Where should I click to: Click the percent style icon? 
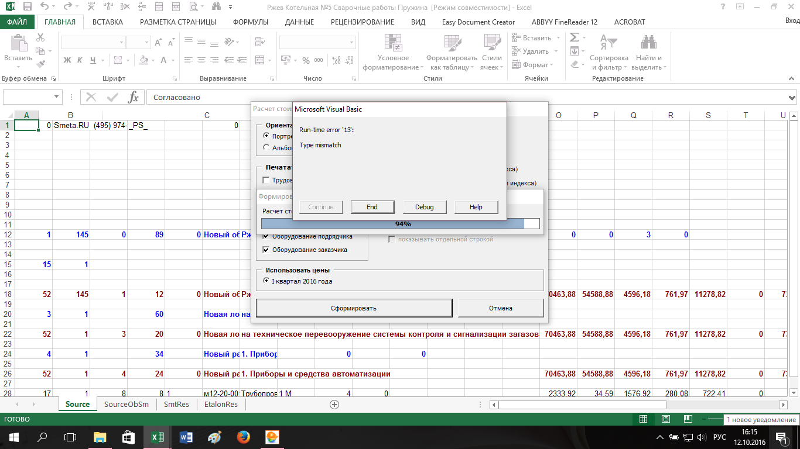306,60
